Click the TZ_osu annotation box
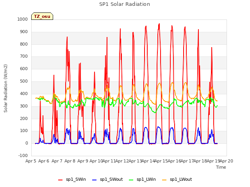Viewport: 250px width, 187px height. tap(42, 16)
